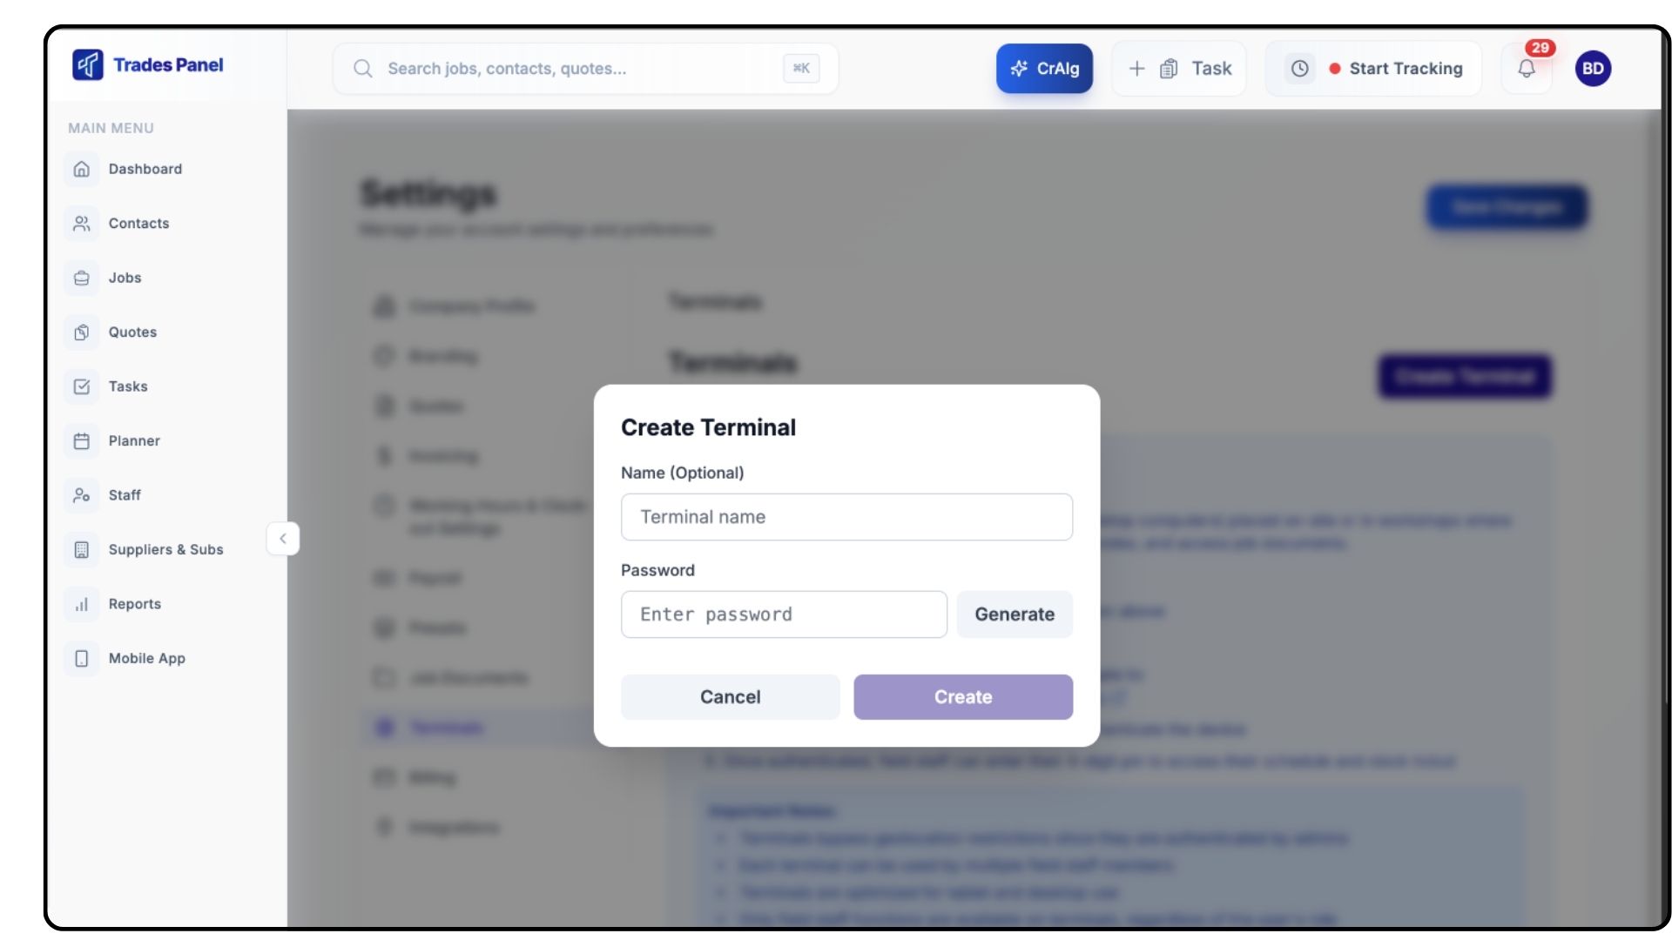Open the Staff menu item
1672x940 pixels.
click(125, 495)
